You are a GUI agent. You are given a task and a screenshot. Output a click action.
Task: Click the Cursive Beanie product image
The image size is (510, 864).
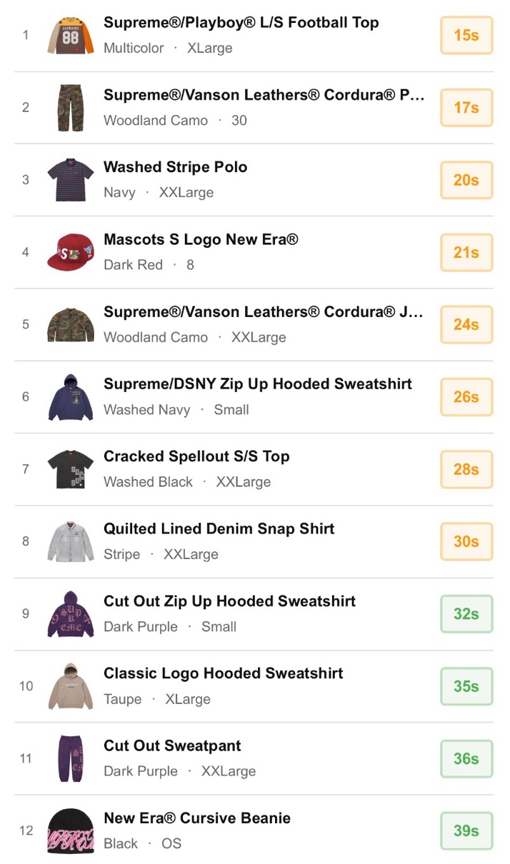[71, 830]
